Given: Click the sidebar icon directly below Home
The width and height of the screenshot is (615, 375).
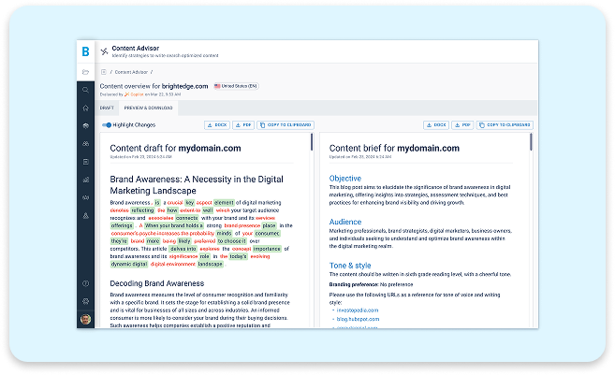Looking at the screenshot, I should 85,126.
